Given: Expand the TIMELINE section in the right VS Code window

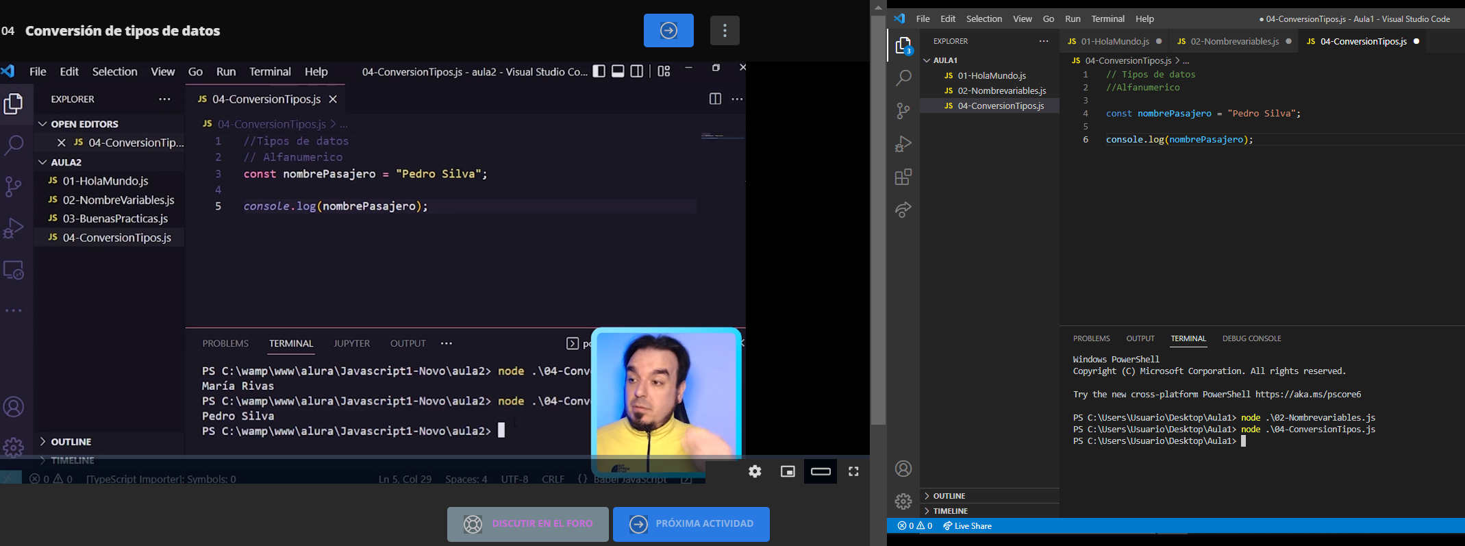Looking at the screenshot, I should coord(990,510).
